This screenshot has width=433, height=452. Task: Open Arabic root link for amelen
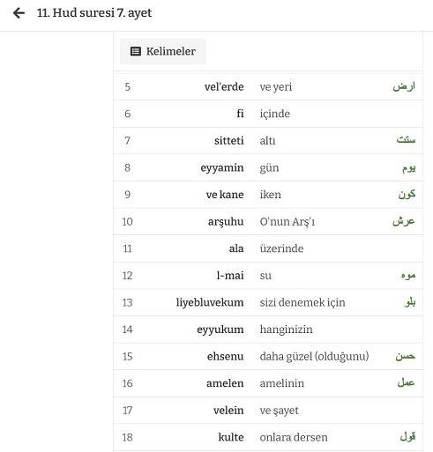click(x=406, y=382)
